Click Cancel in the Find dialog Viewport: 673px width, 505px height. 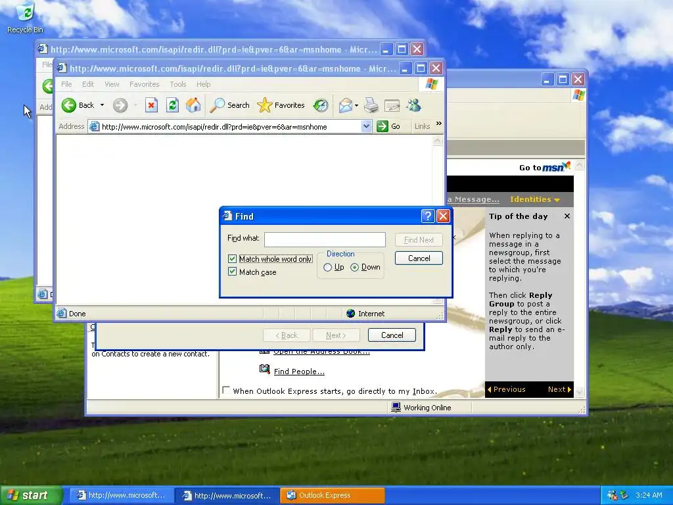pyautogui.click(x=419, y=258)
